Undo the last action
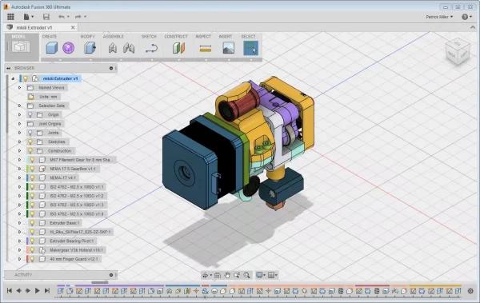The height and width of the screenshot is (303, 480). coord(62,17)
